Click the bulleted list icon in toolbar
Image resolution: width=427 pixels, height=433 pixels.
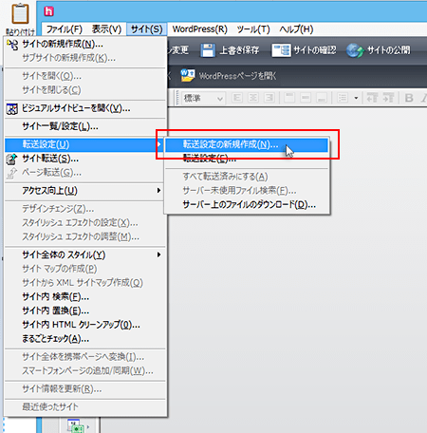(x=343, y=98)
